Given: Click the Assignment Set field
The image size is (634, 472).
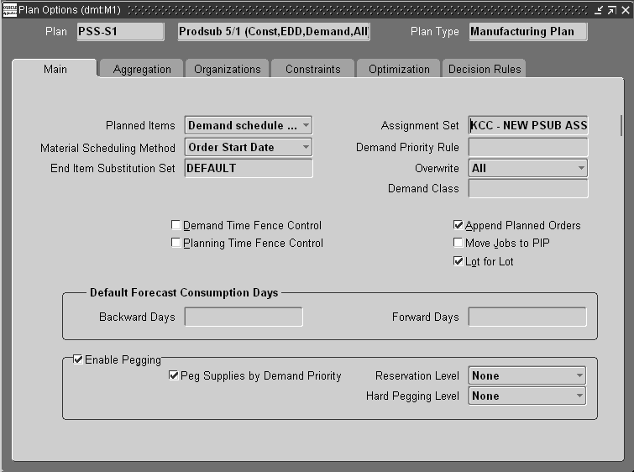Looking at the screenshot, I should coord(528,125).
